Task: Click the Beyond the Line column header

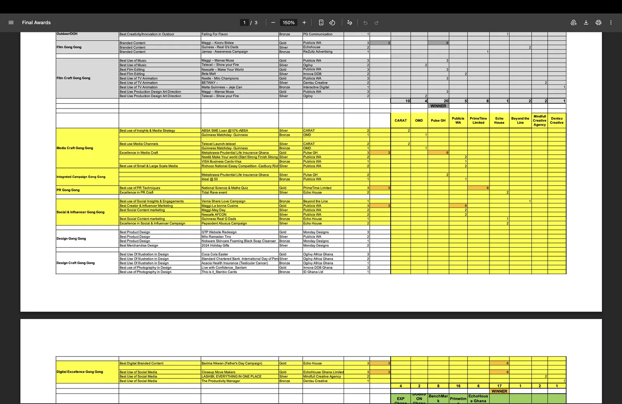Action: [520, 121]
